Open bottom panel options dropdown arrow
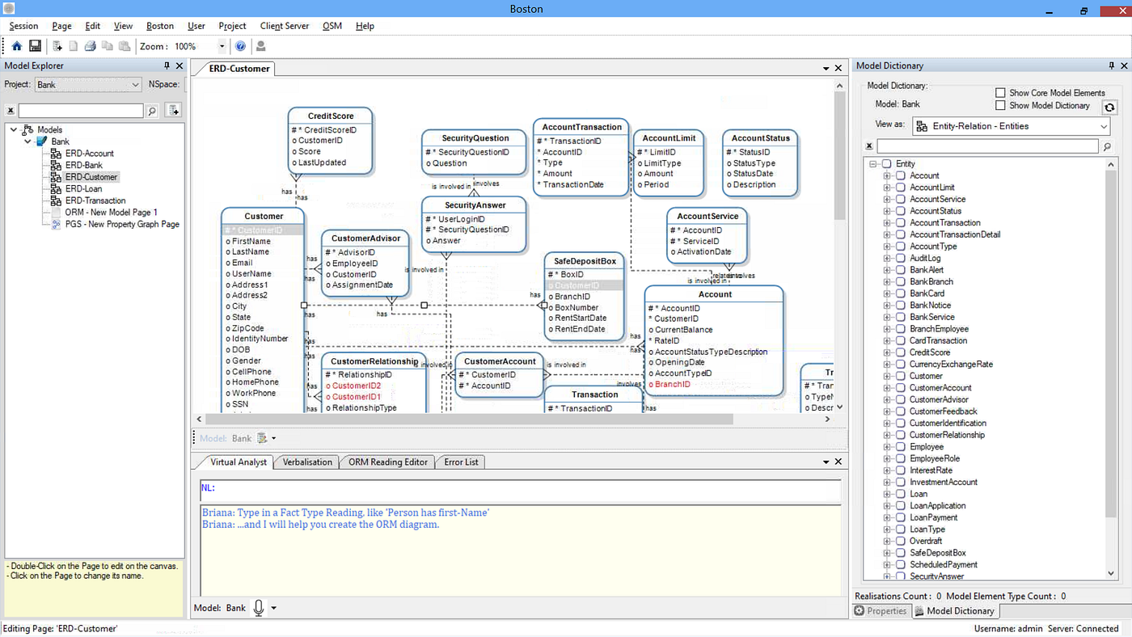 pyautogui.click(x=826, y=462)
